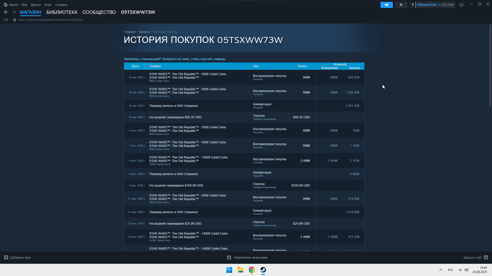Click the volume speaker tray icon

(x=466, y=270)
